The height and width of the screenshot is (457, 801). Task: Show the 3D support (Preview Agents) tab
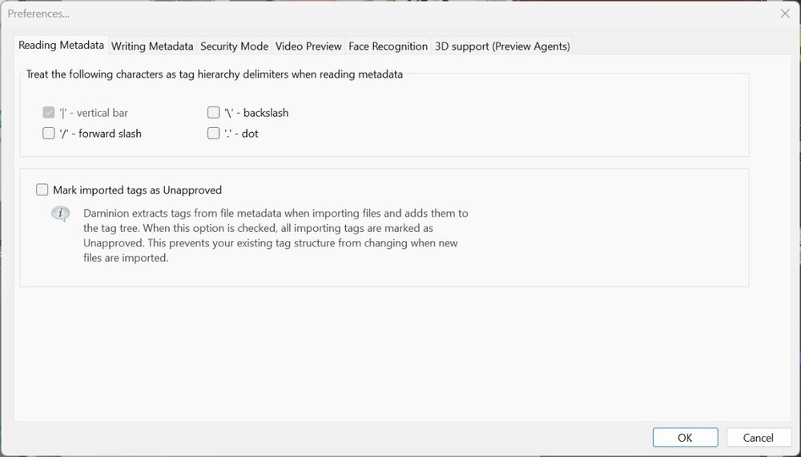[x=502, y=46]
